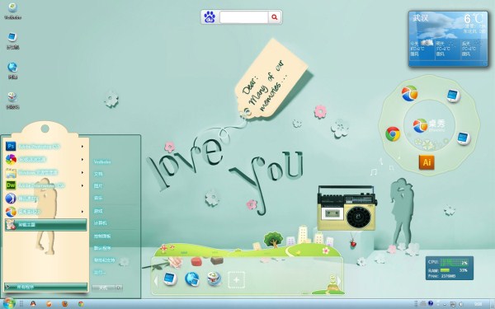Click the 桌秀 center logo of circular launcher

pyautogui.click(x=429, y=126)
